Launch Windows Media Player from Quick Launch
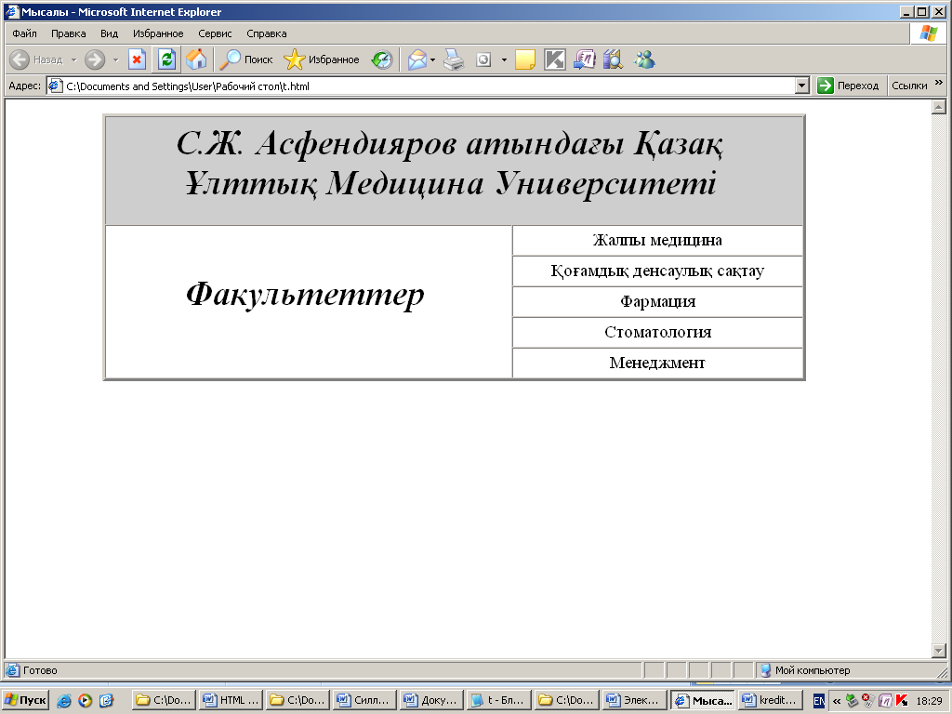Image resolution: width=952 pixels, height=714 pixels. (x=85, y=701)
